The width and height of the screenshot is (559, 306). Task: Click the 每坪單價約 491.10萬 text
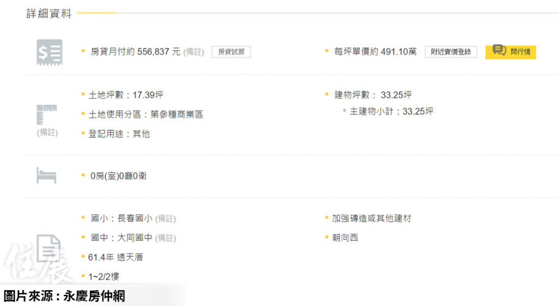(x=375, y=52)
